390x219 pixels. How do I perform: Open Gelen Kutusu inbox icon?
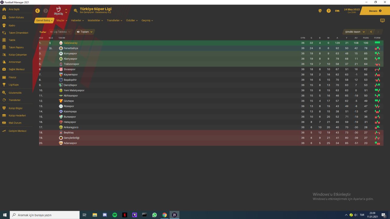coord(4,17)
